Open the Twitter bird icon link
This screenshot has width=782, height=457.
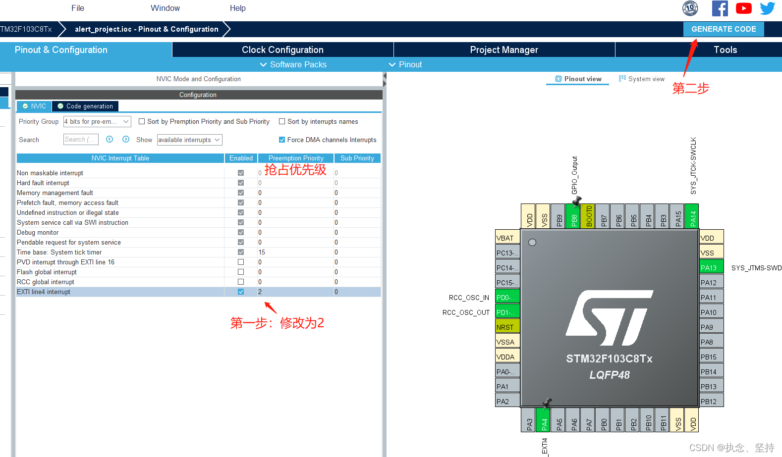coord(767,8)
